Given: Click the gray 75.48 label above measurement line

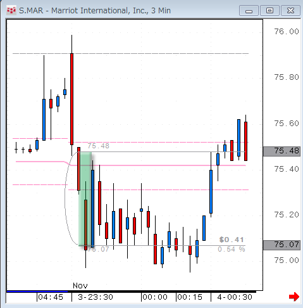Looking at the screenshot, I should click(x=99, y=146).
